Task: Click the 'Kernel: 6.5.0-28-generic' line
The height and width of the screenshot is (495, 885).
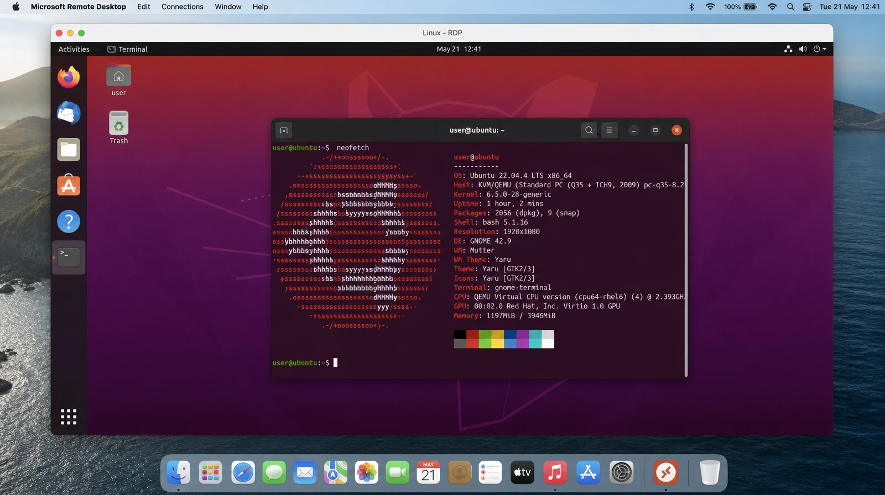Action: [502, 194]
